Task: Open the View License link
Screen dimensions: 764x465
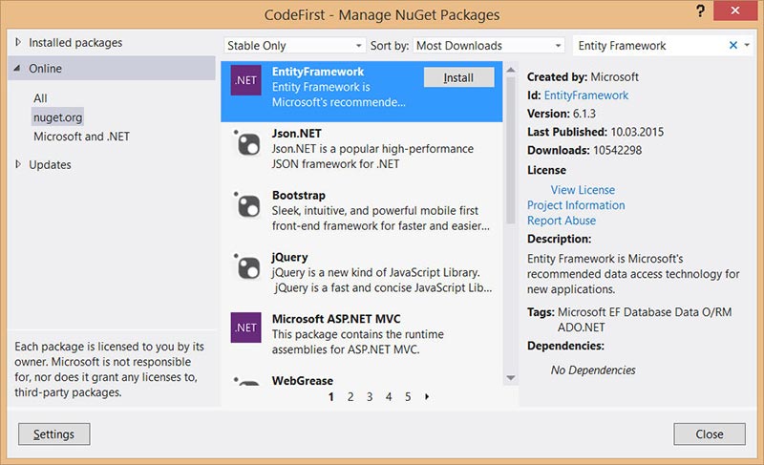Action: tap(583, 190)
